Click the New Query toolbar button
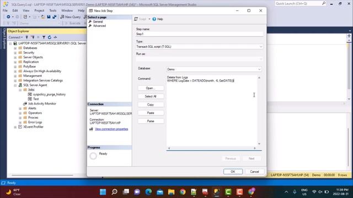This screenshot has width=353, height=198. 71,17
